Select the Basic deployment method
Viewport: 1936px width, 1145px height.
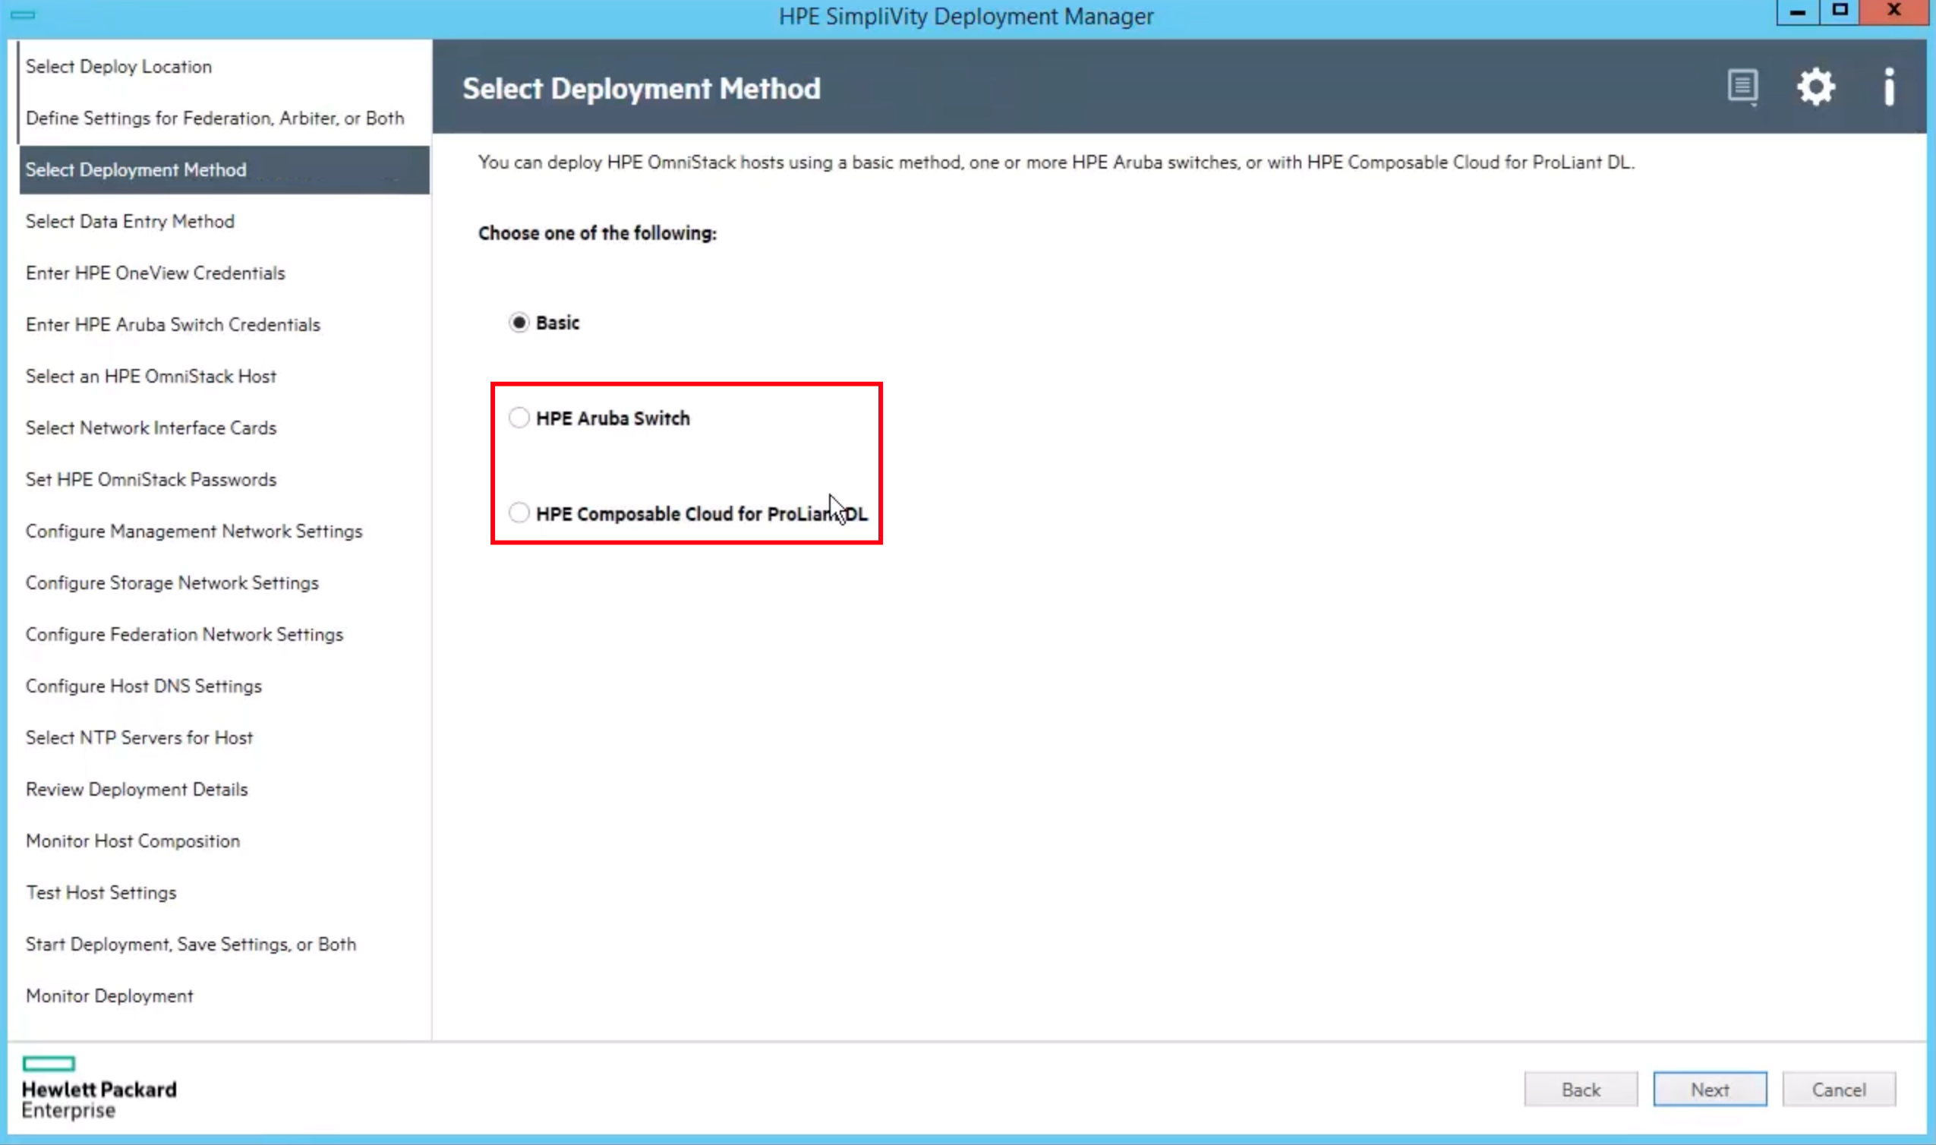pos(544,323)
